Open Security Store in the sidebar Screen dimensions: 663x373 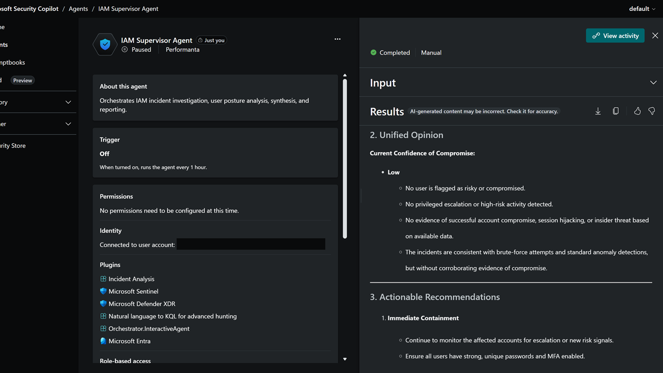coord(12,146)
